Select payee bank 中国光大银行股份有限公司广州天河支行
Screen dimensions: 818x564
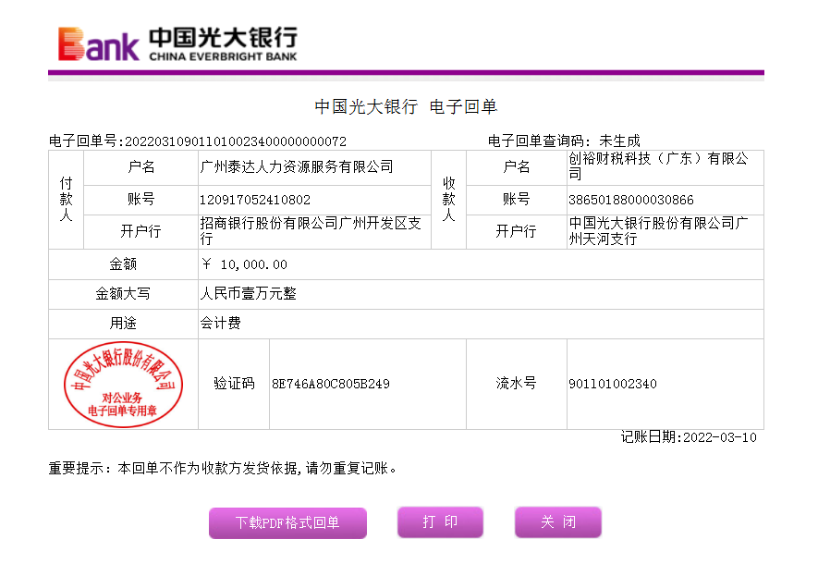pyautogui.click(x=658, y=231)
